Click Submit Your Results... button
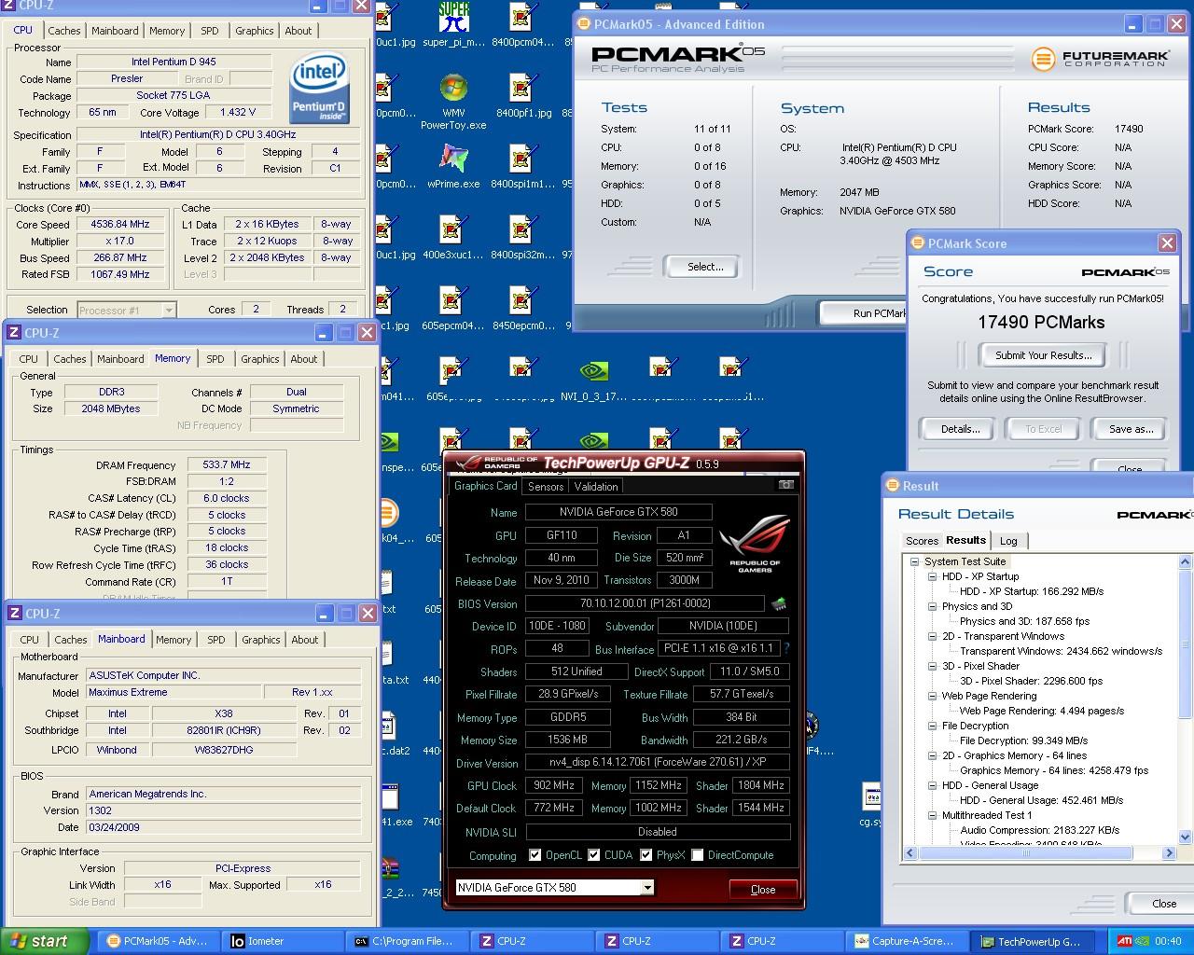This screenshot has height=955, width=1194. (1043, 355)
